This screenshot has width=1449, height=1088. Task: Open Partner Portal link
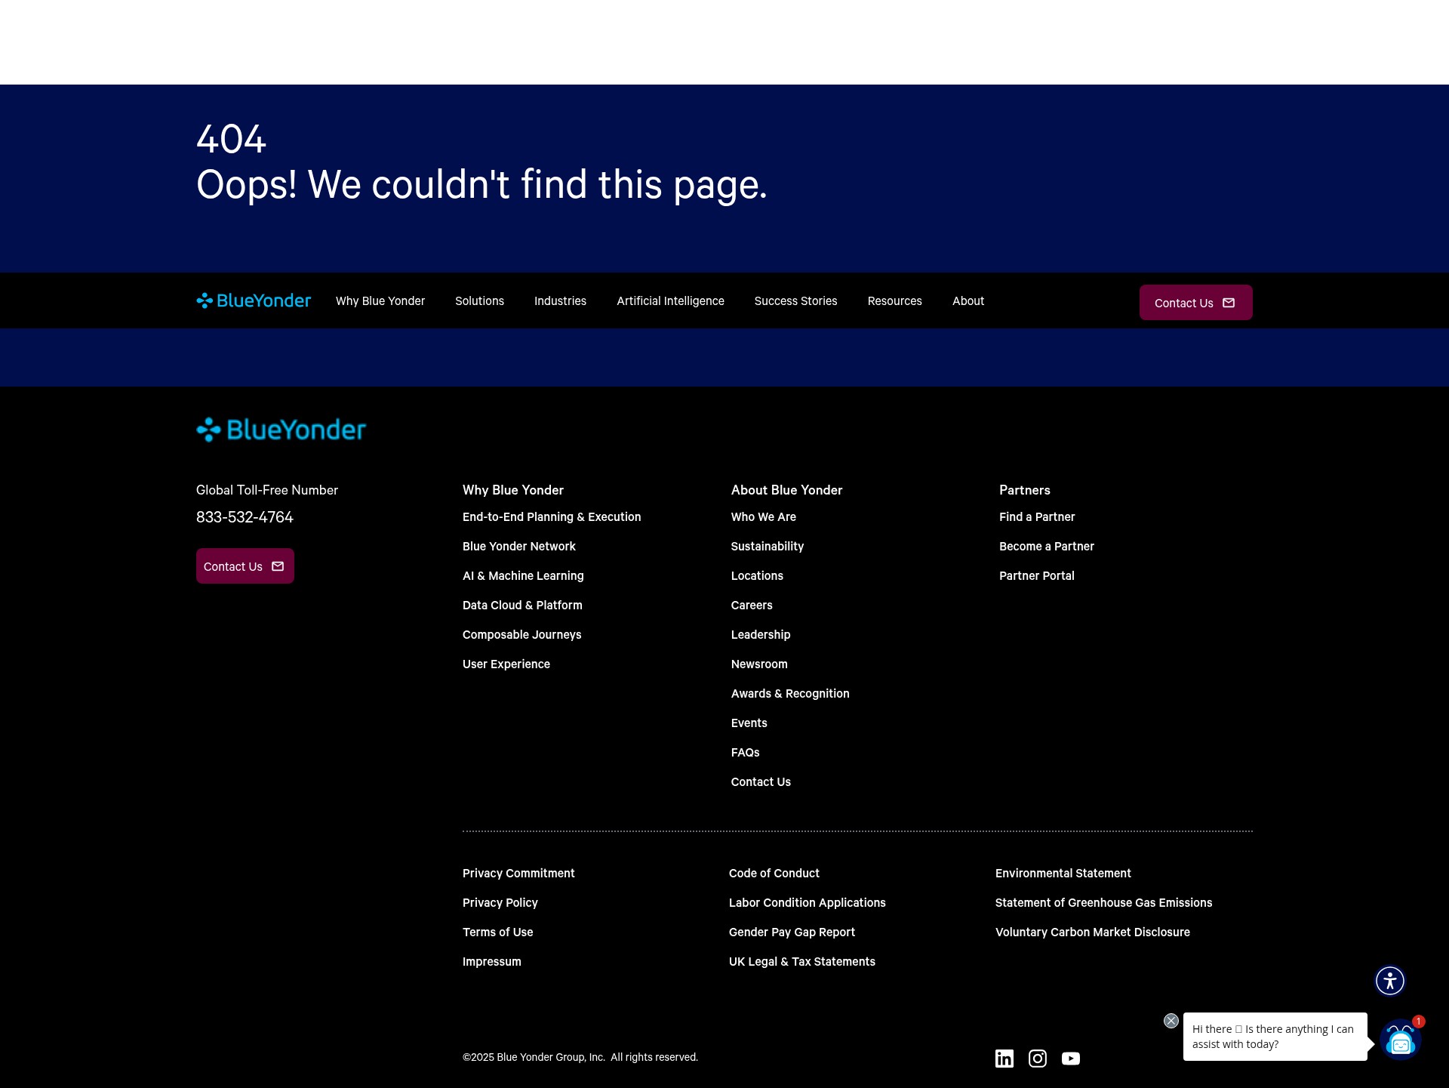[x=1037, y=575]
